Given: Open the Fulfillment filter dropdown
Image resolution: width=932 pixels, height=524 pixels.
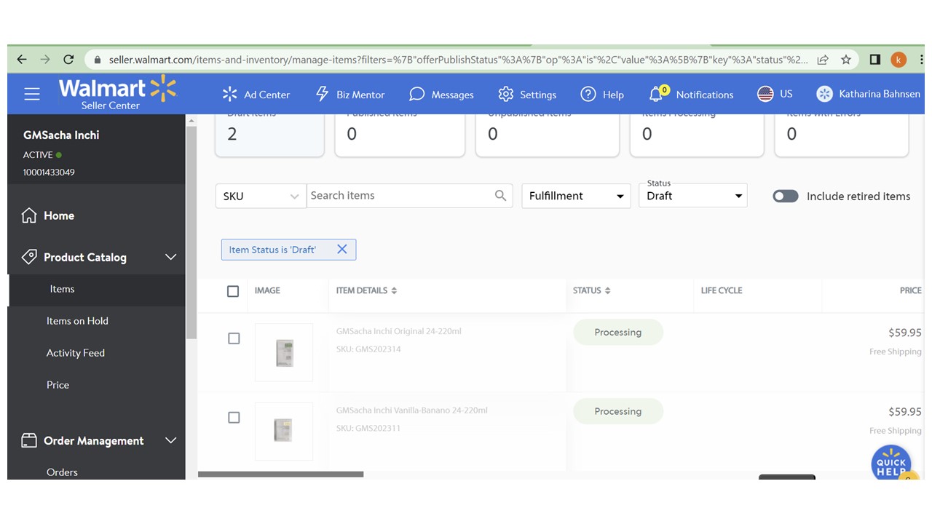Looking at the screenshot, I should click(x=575, y=196).
